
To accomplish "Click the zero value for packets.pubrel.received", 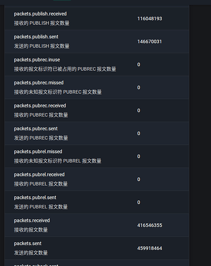I will 139,179.
